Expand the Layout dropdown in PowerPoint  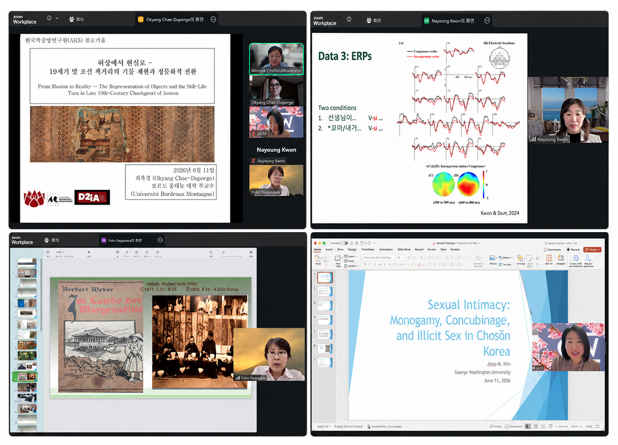[351, 256]
